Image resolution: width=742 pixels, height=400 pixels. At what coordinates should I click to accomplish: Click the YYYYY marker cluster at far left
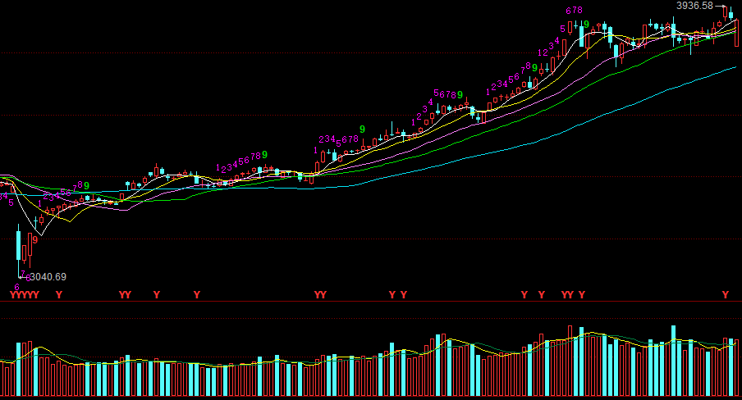pyautogui.click(x=24, y=294)
